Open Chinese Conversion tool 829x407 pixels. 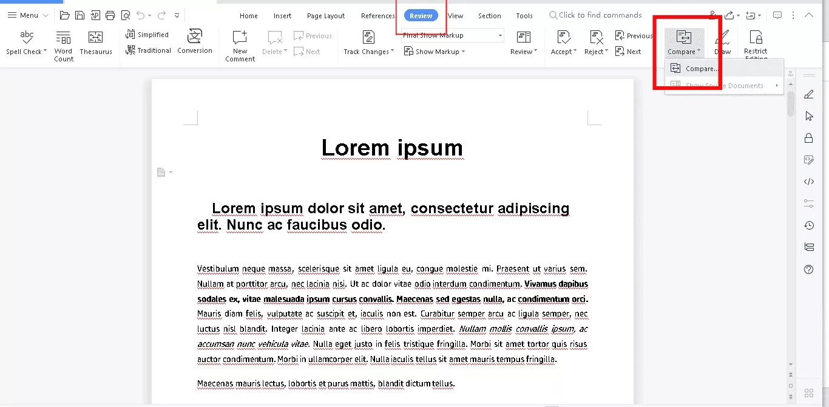tap(195, 41)
